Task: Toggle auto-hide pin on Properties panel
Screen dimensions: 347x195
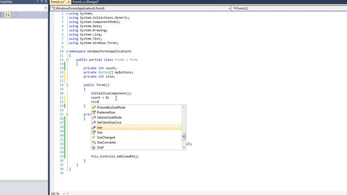Action: (x=42, y=2)
